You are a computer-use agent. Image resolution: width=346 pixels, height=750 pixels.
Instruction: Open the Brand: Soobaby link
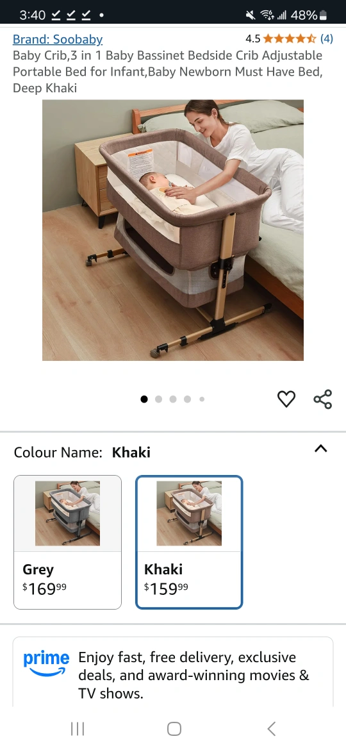click(x=58, y=39)
